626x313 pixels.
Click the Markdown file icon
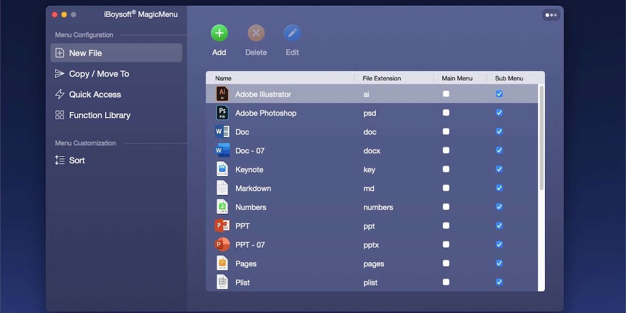pos(222,188)
